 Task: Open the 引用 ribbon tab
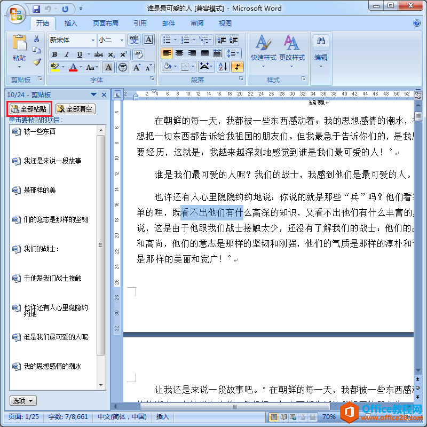tap(140, 23)
